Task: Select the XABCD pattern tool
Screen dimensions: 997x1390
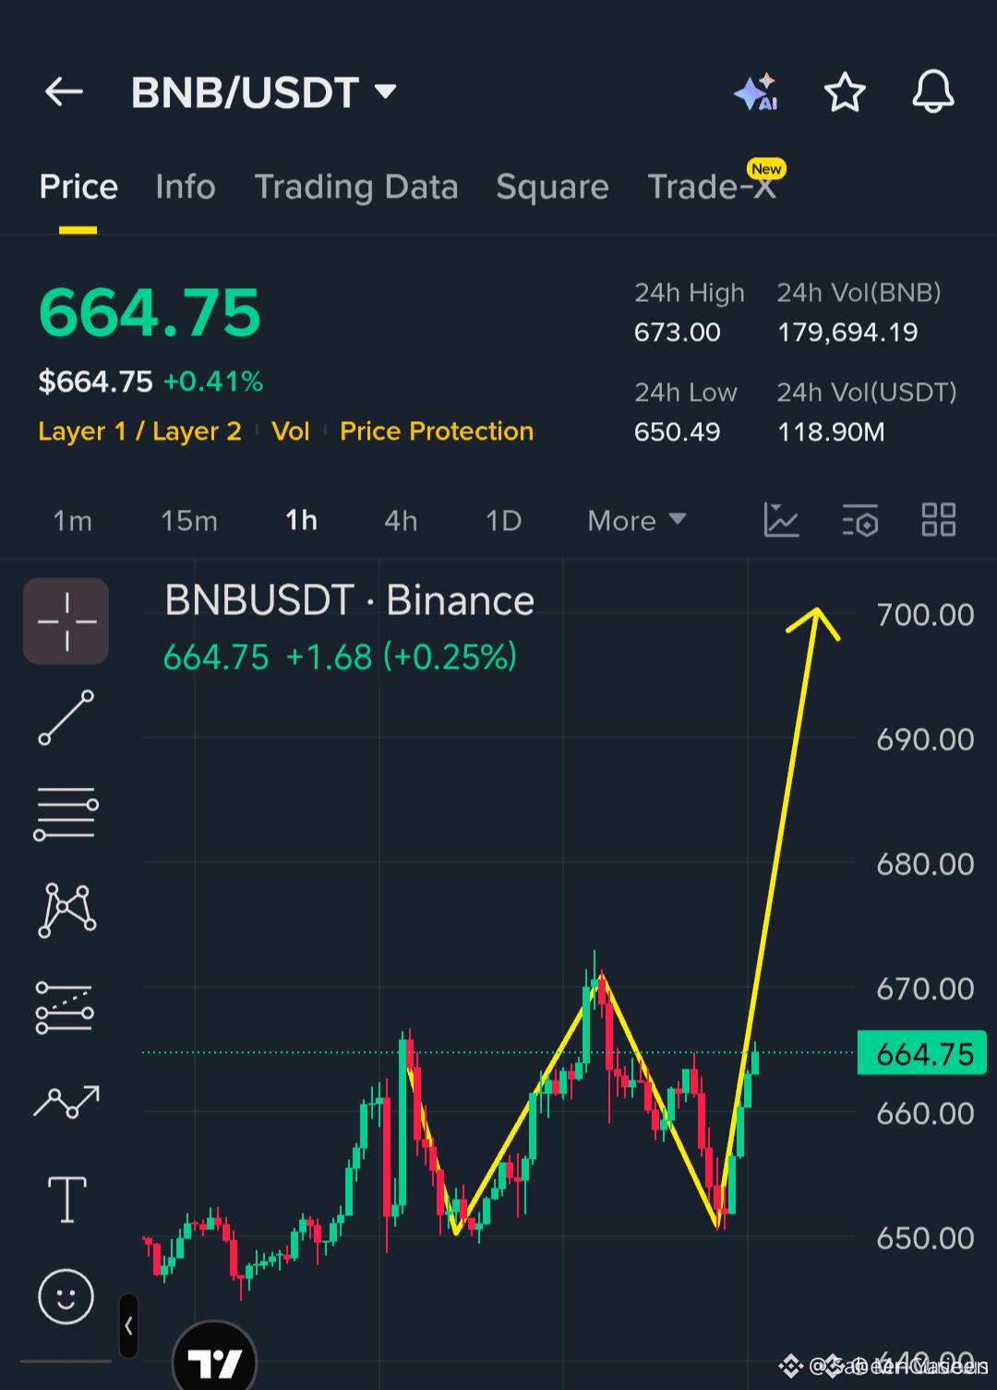Action: (x=66, y=910)
